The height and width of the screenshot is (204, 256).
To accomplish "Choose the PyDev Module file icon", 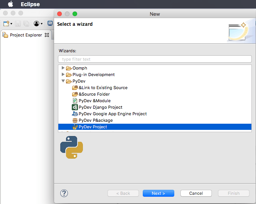I will pos(75,101).
